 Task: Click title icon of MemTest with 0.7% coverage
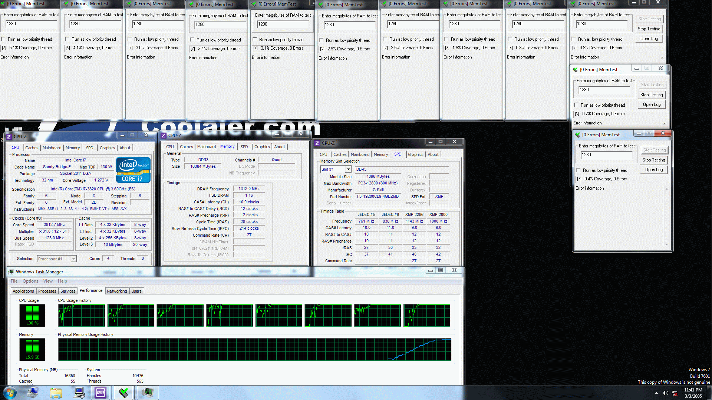point(575,70)
